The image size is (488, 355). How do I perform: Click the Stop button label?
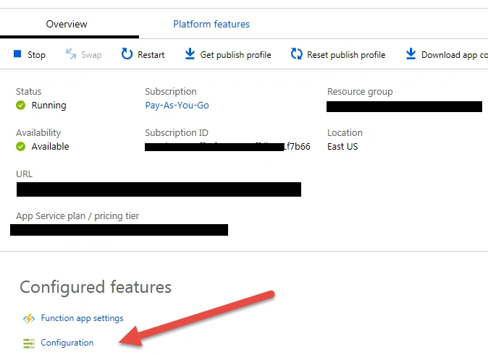(x=36, y=55)
